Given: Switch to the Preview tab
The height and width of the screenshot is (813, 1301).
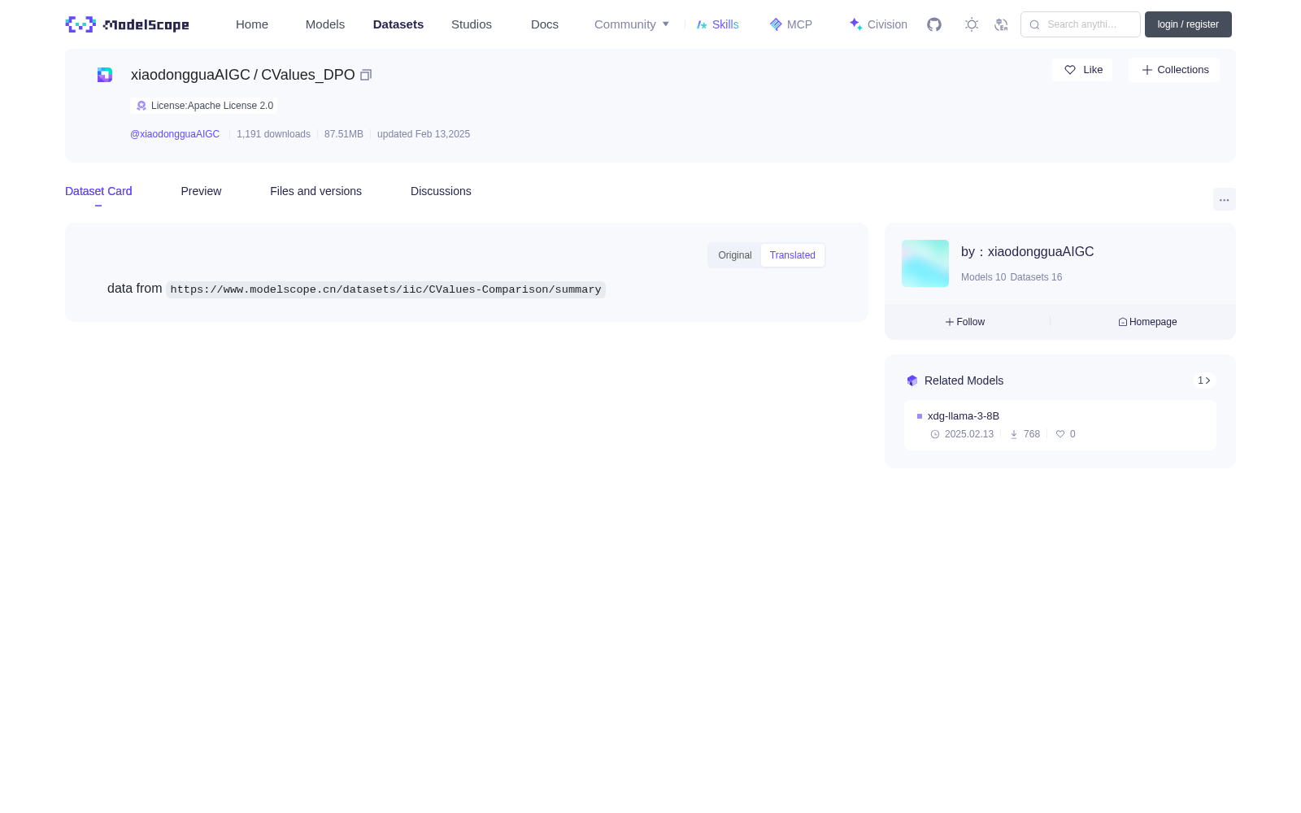Looking at the screenshot, I should click(x=201, y=191).
